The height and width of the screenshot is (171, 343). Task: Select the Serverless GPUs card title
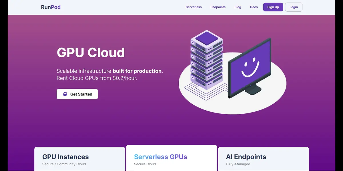click(x=160, y=157)
